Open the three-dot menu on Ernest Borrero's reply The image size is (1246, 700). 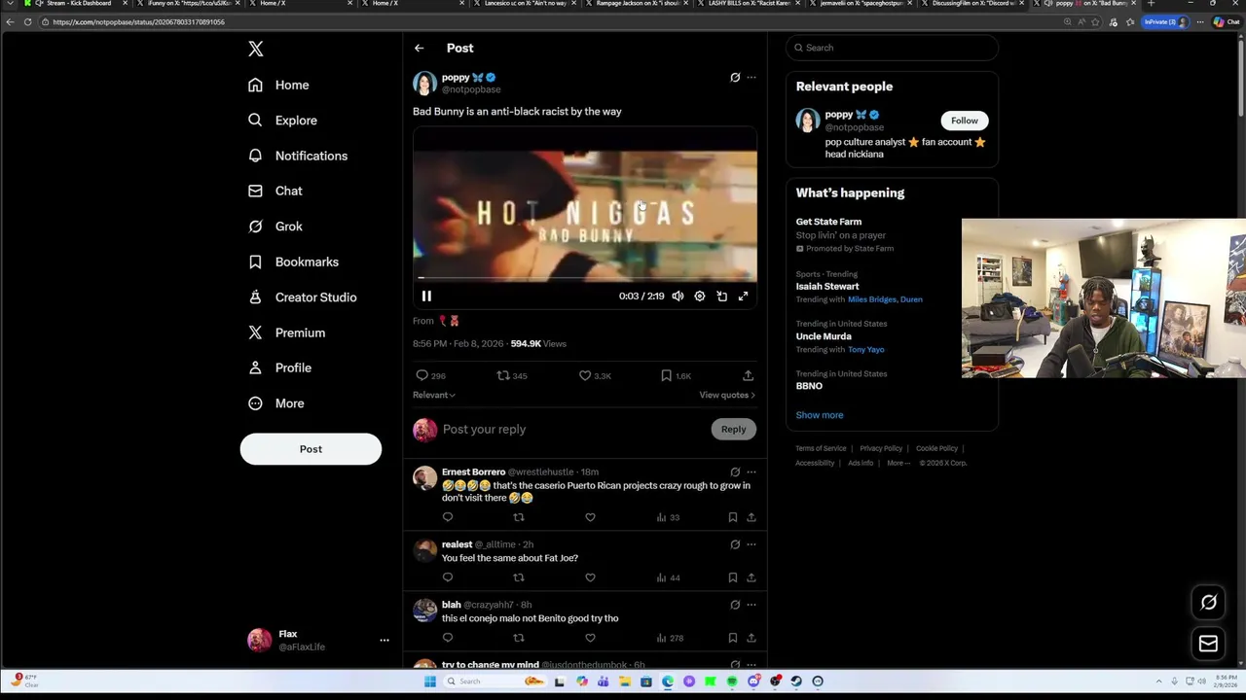coord(751,472)
